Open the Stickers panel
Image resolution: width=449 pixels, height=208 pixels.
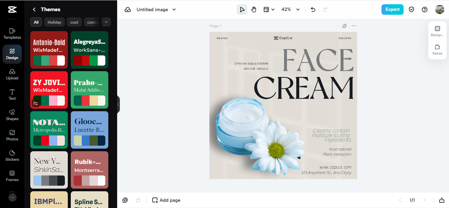coord(12,155)
